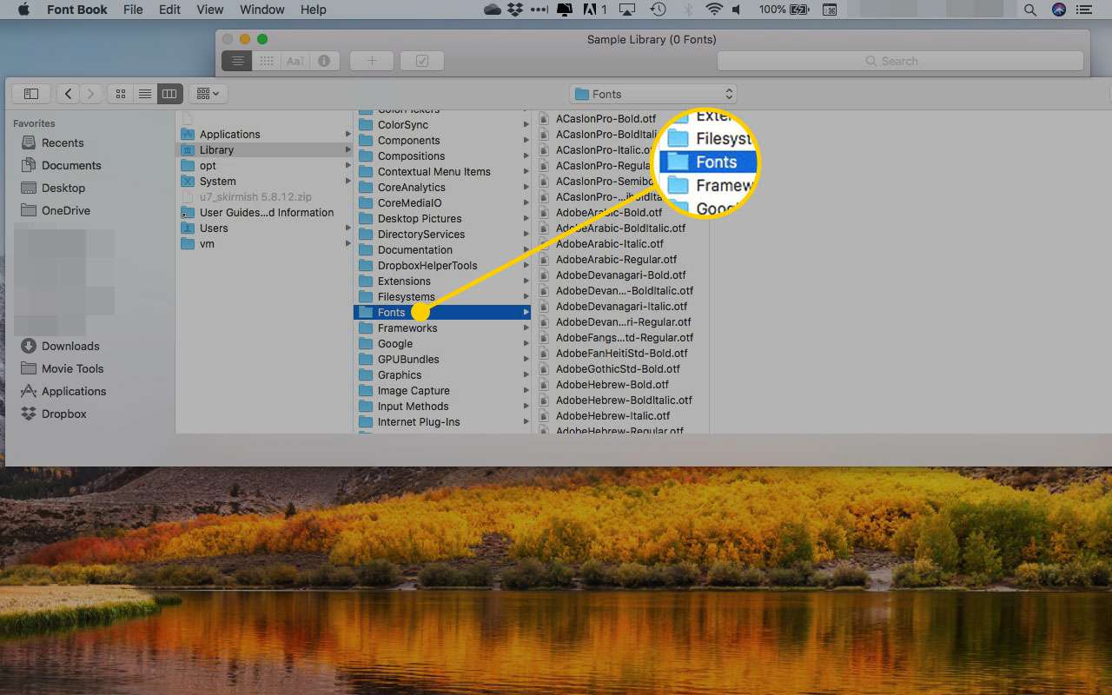Select AdobeHebrew-Bold.otf font file
The image size is (1112, 695).
(x=612, y=384)
